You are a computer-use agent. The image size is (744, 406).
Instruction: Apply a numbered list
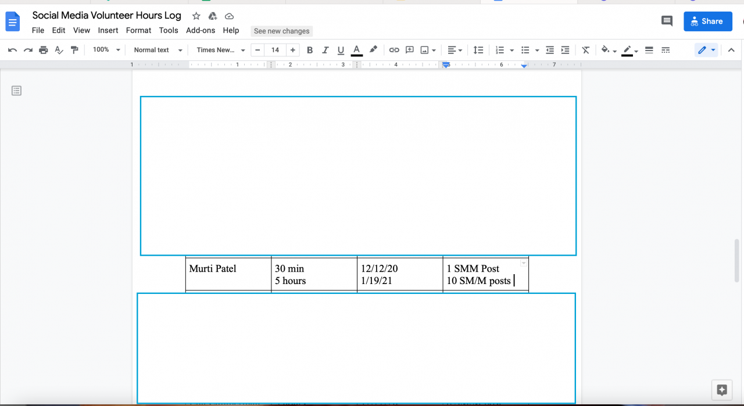point(500,50)
